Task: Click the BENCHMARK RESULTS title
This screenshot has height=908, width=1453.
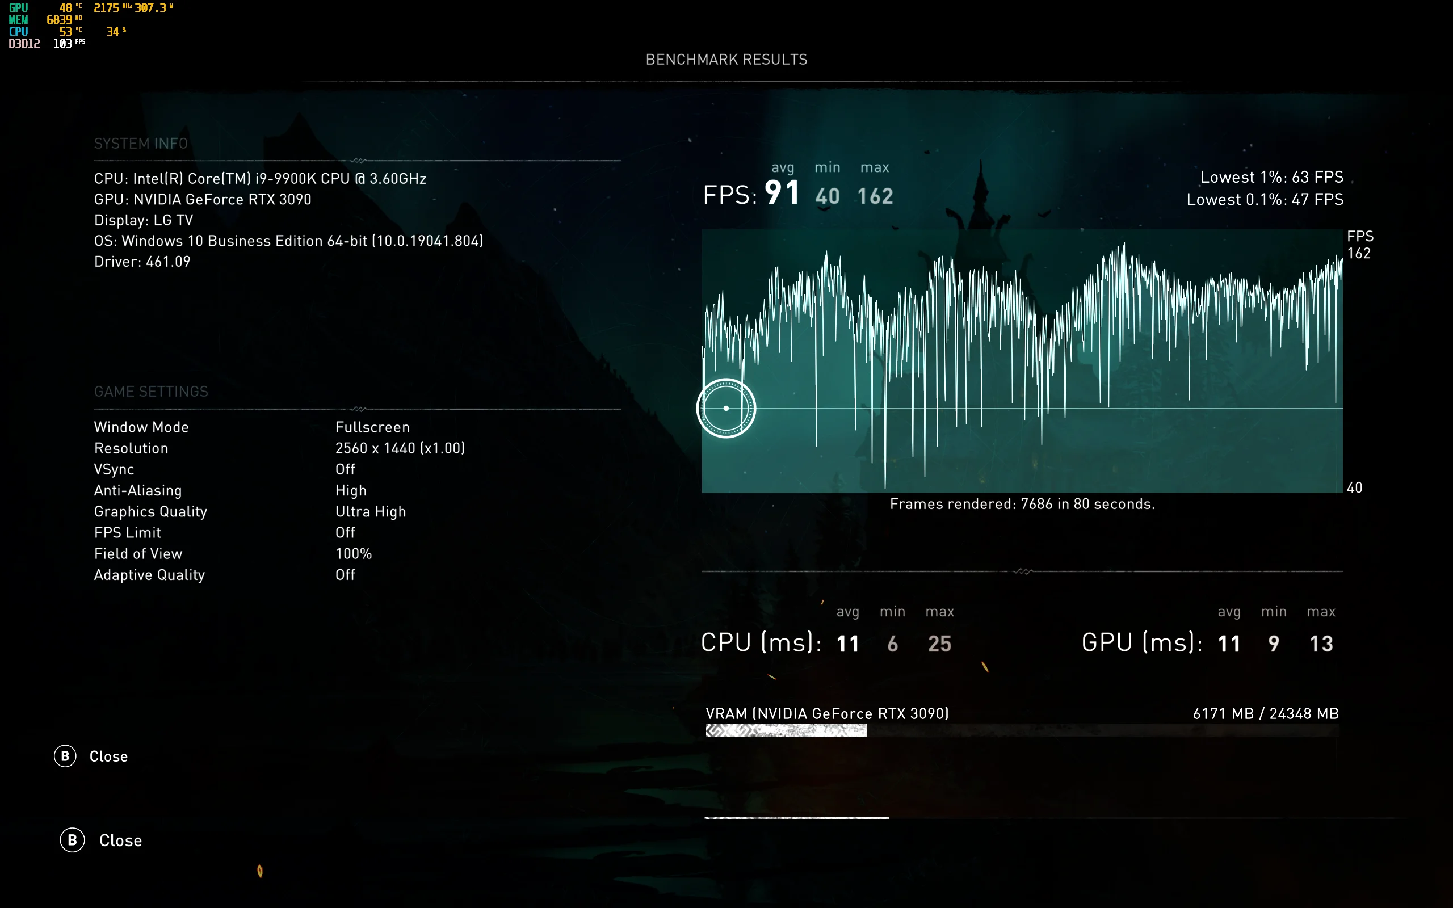Action: tap(726, 60)
